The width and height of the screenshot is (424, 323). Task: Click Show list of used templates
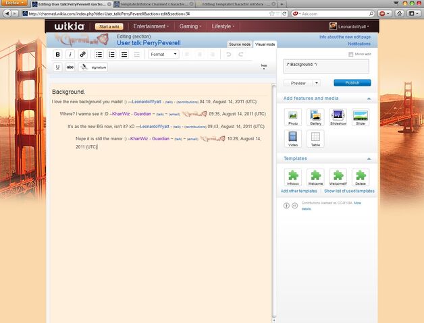point(349,191)
